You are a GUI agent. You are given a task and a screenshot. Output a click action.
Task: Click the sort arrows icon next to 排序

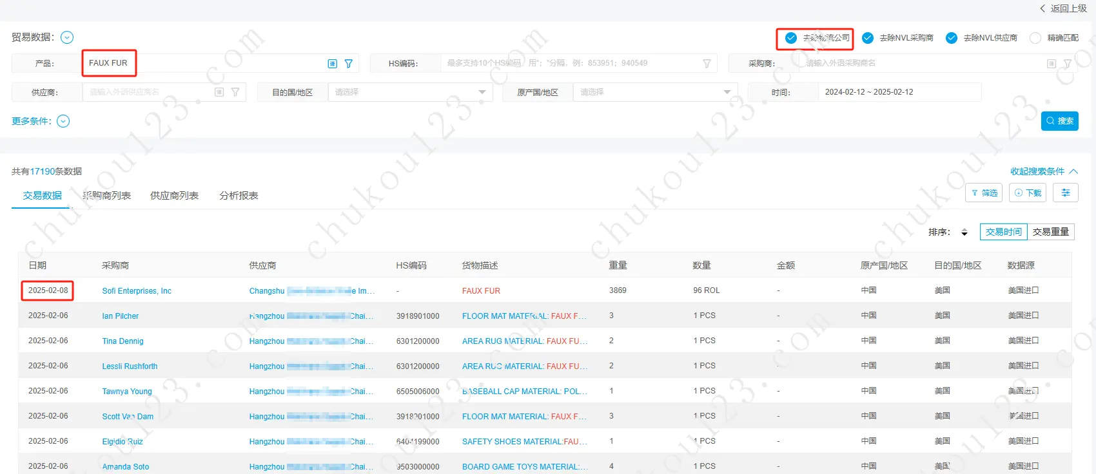tap(964, 232)
